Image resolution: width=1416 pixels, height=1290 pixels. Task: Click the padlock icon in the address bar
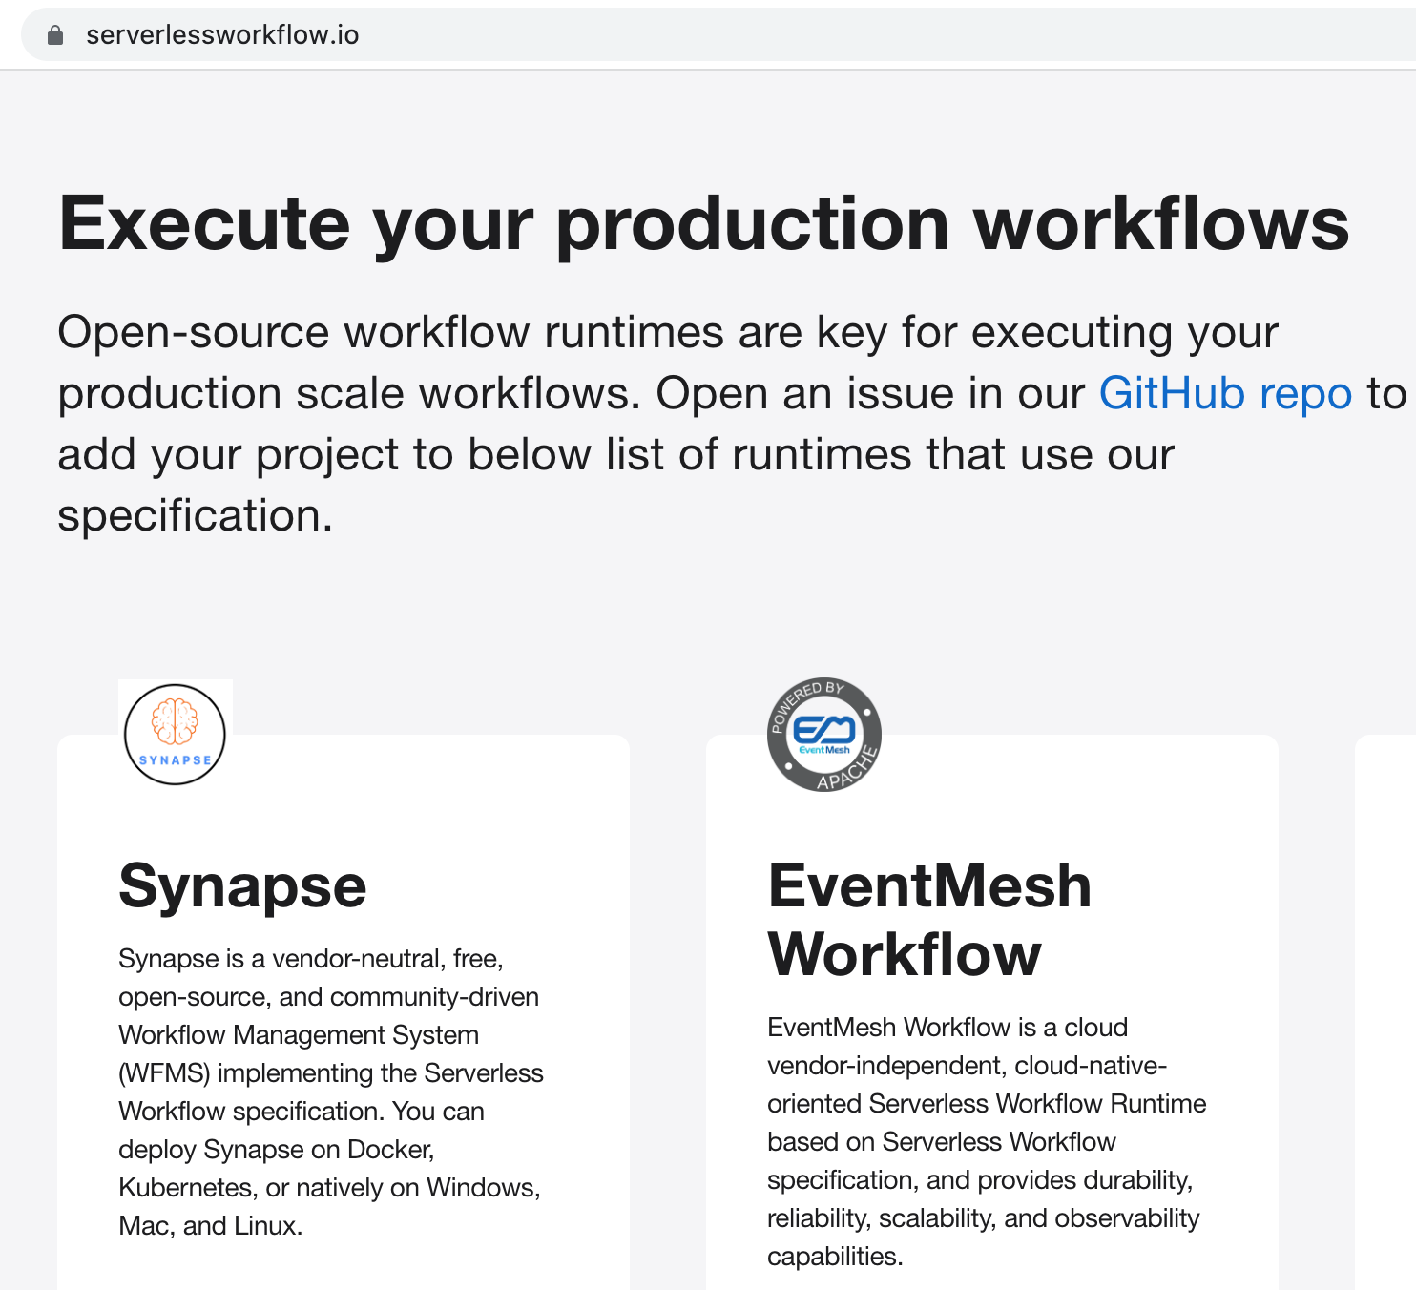tap(55, 35)
